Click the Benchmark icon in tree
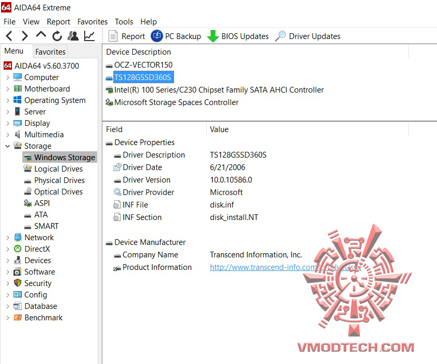437x364 pixels. (18, 317)
